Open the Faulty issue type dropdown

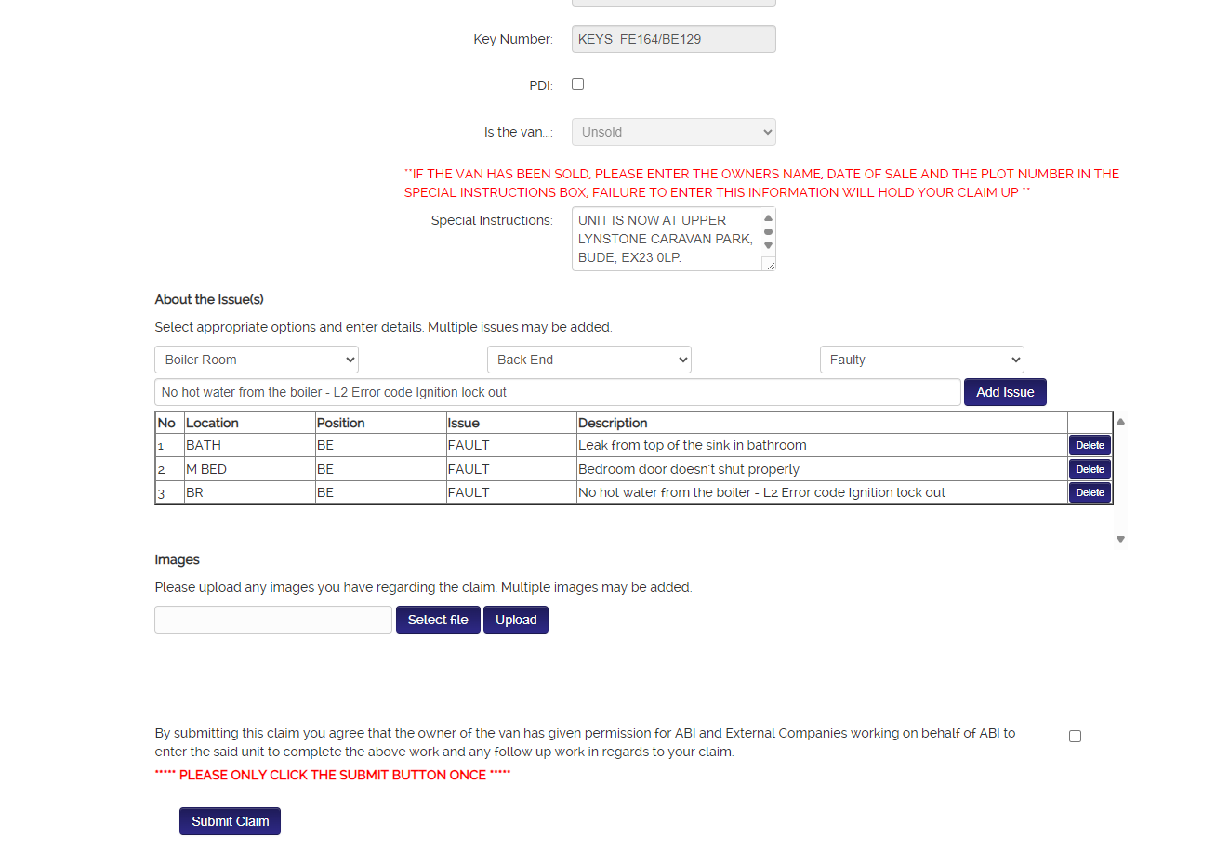pos(921,360)
